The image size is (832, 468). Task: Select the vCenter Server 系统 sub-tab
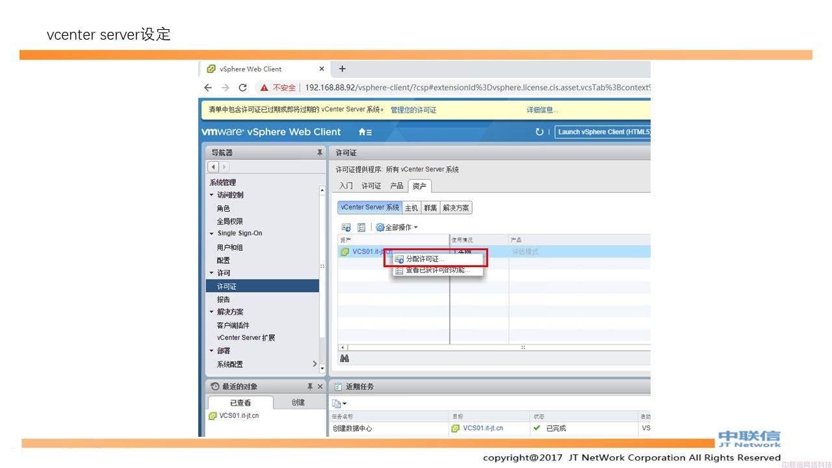[370, 207]
